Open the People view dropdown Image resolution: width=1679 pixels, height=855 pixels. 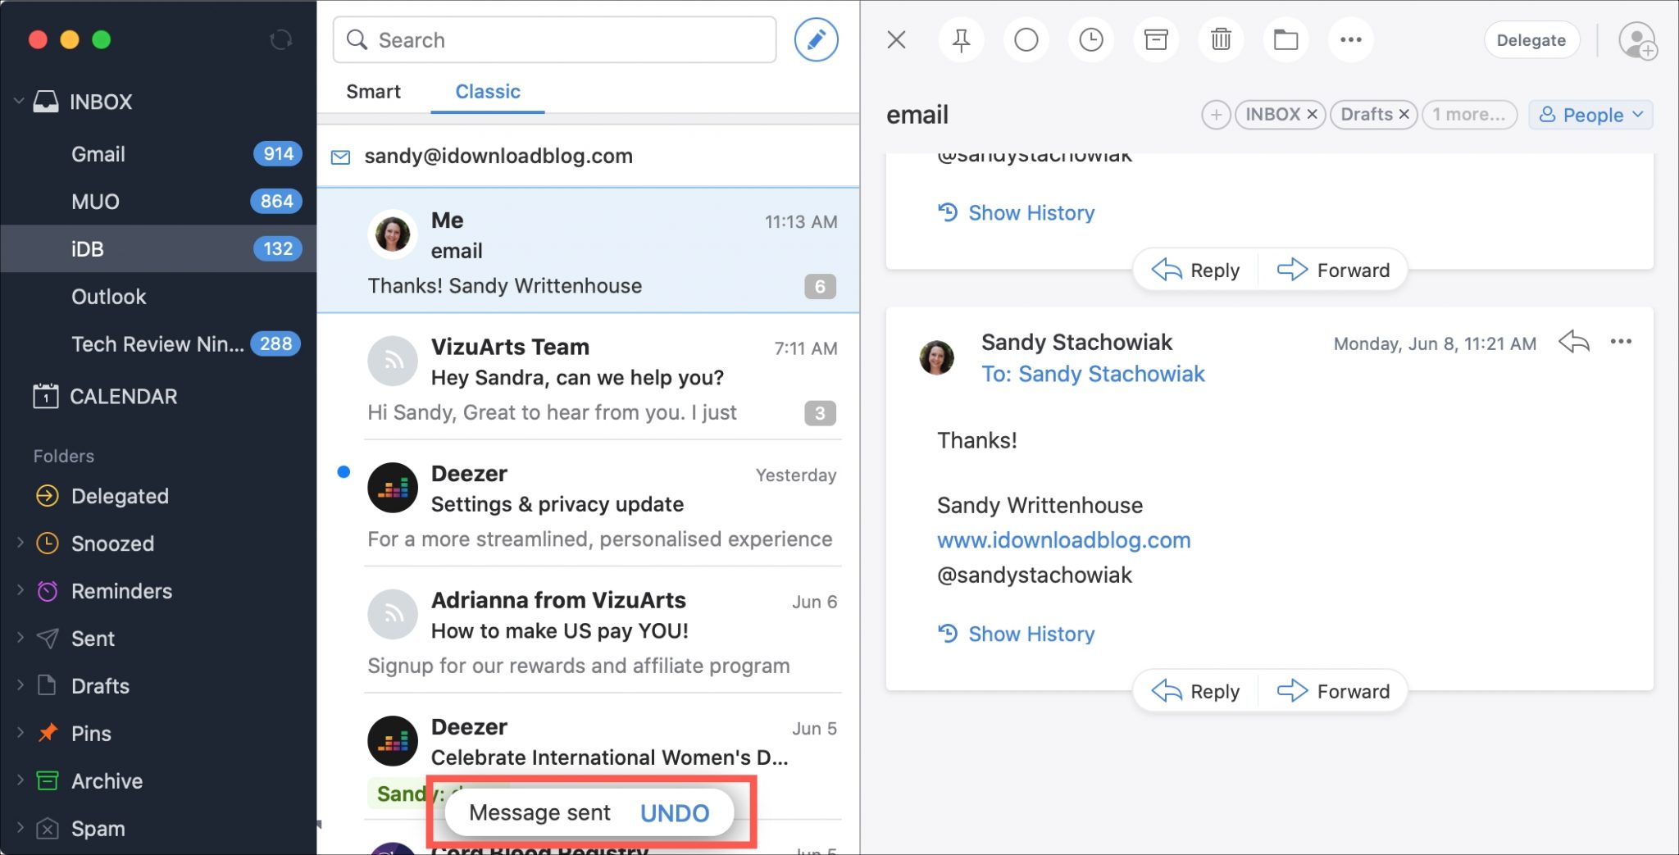coord(1589,115)
